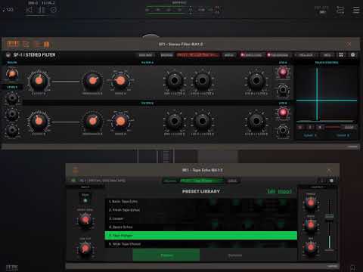The height and width of the screenshot is (272, 363).
Task: Enable the transport record button
Action: 54,10
